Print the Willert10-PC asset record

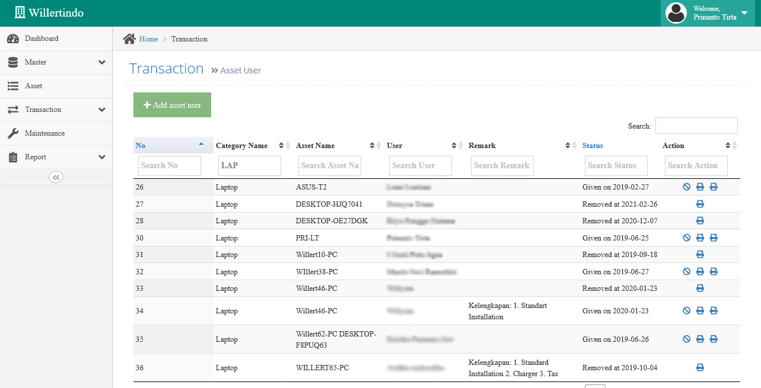pyautogui.click(x=700, y=255)
